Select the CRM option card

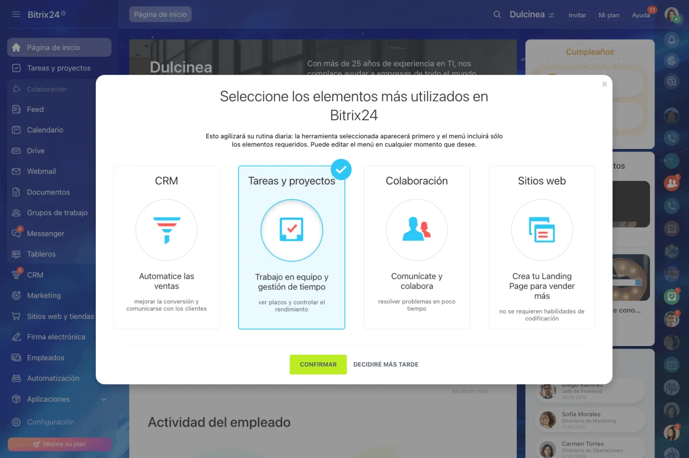point(166,247)
